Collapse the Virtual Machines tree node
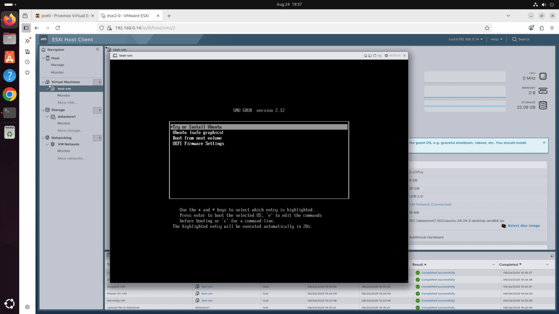The height and width of the screenshot is (314, 559). point(43,82)
